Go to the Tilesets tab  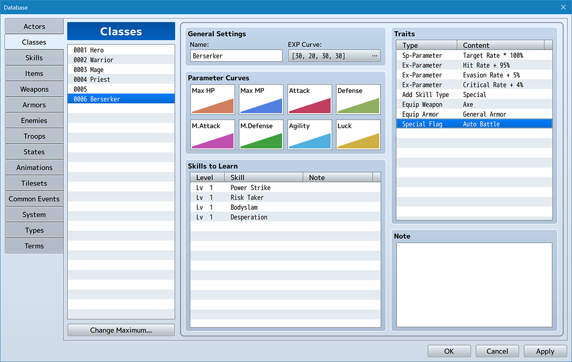[34, 183]
